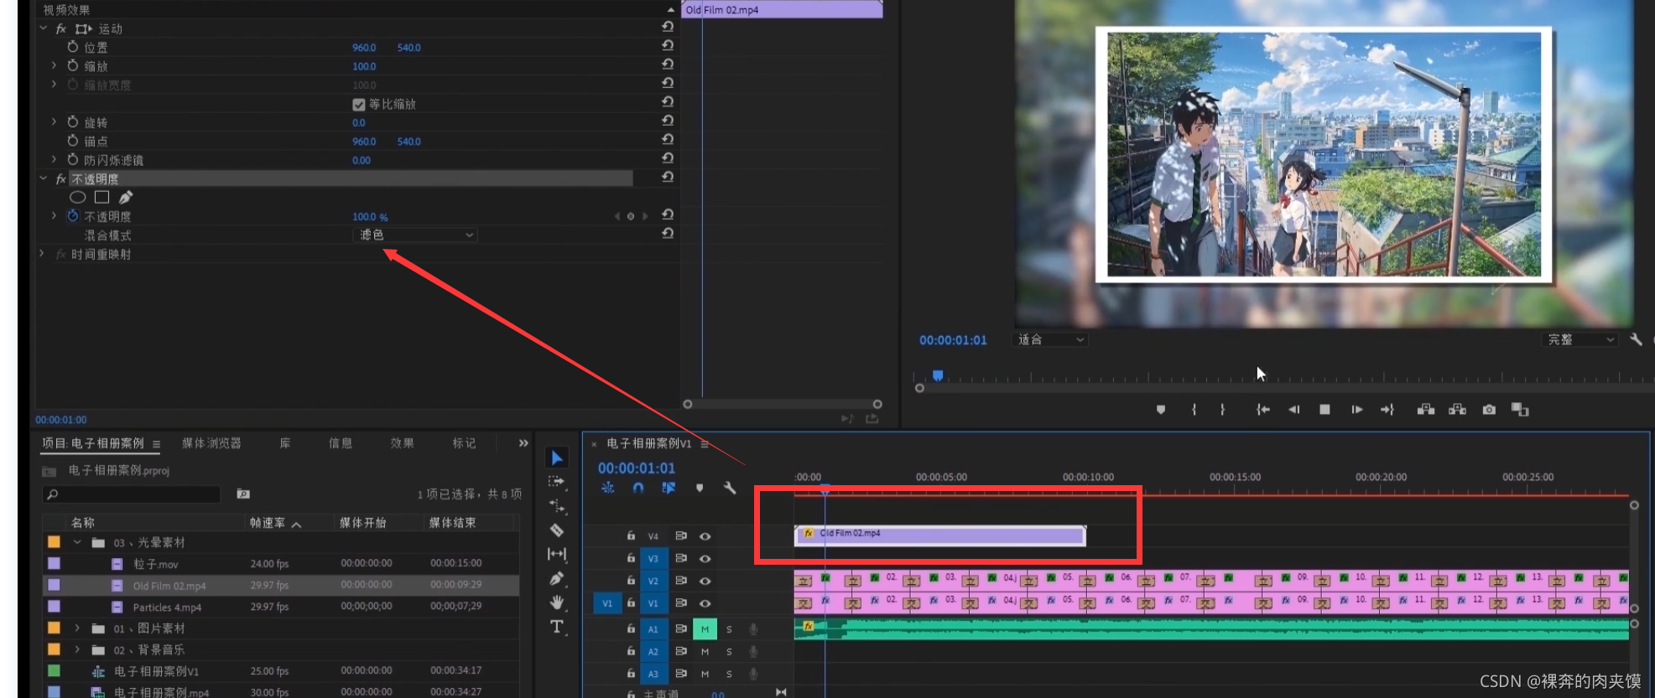Click new bin from search icon
This screenshot has height=698, width=1655.
pos(243,494)
